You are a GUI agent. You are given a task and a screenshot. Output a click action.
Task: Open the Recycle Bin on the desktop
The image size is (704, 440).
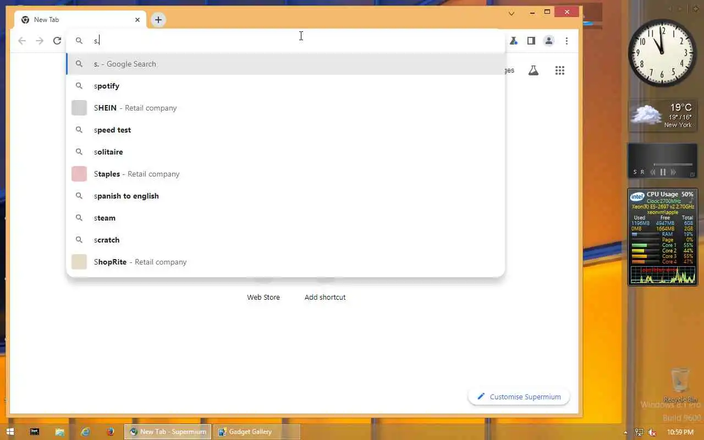(x=680, y=385)
